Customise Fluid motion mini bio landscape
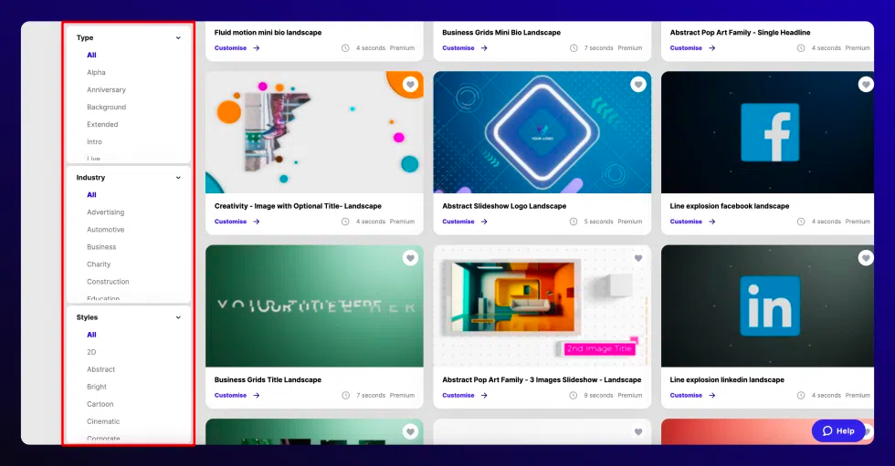The image size is (895, 466). [230, 47]
